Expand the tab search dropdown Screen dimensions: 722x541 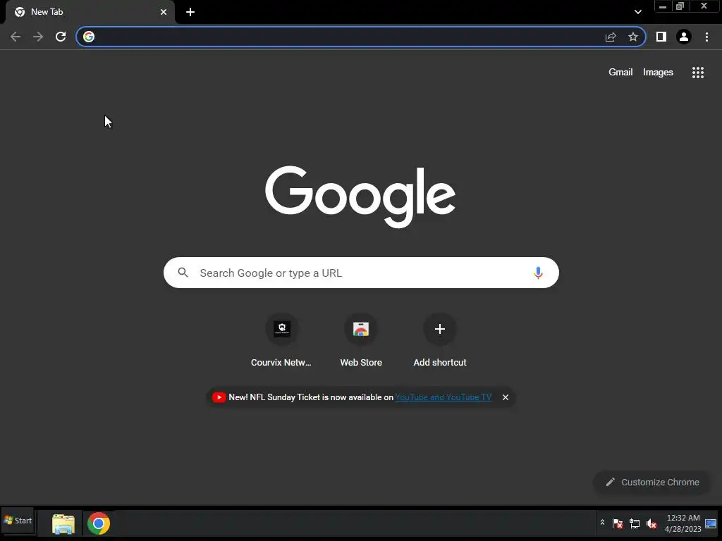[637, 12]
